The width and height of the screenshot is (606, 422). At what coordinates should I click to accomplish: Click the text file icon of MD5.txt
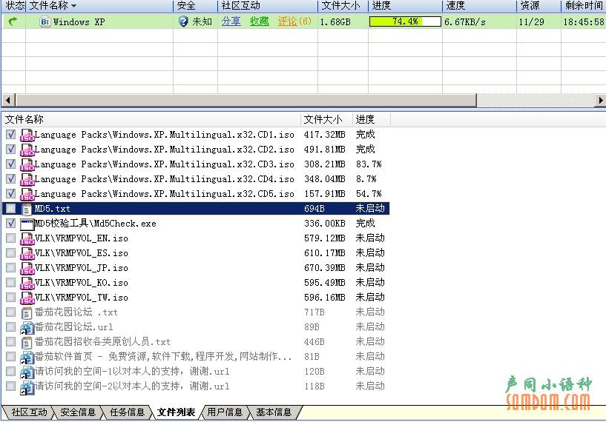tap(27, 209)
